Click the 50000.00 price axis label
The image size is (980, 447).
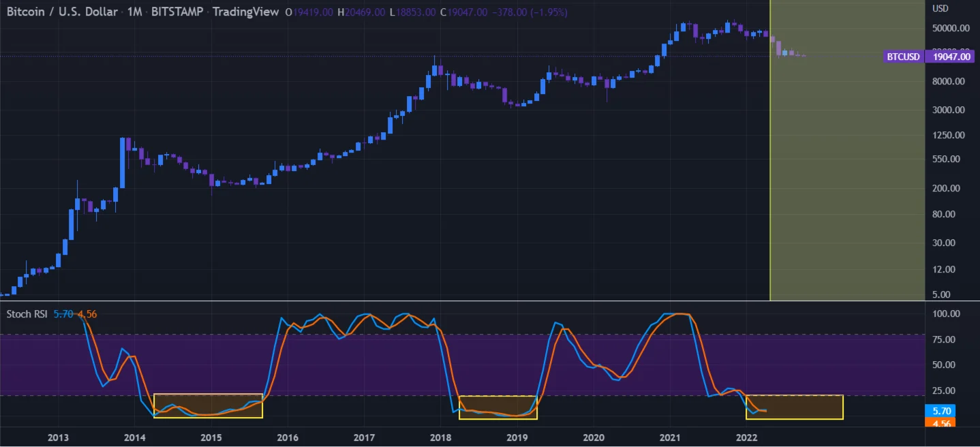click(951, 28)
